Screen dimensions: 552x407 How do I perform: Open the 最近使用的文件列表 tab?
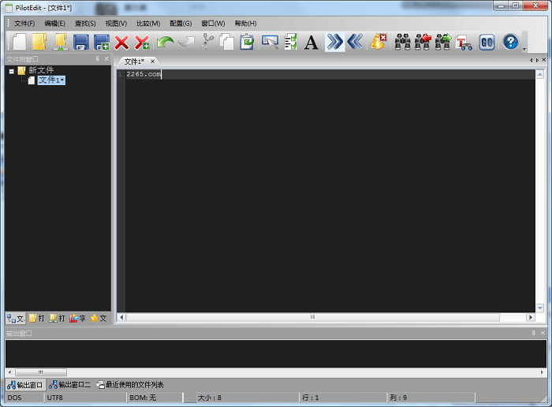coord(130,385)
